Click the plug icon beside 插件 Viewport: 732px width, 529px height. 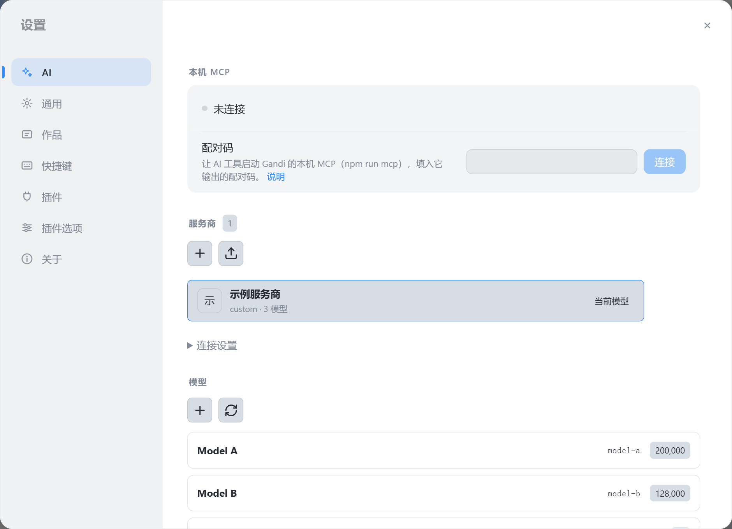pos(27,196)
